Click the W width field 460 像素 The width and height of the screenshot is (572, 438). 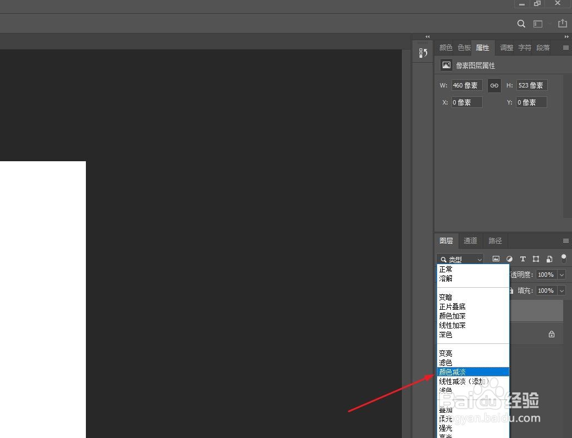(x=467, y=85)
